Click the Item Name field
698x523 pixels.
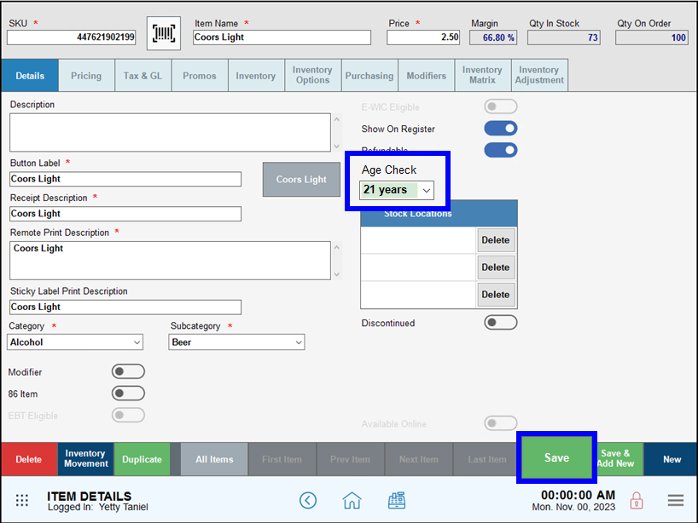tap(282, 37)
